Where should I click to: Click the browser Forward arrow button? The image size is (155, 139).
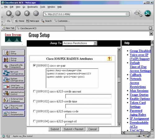point(18,13)
